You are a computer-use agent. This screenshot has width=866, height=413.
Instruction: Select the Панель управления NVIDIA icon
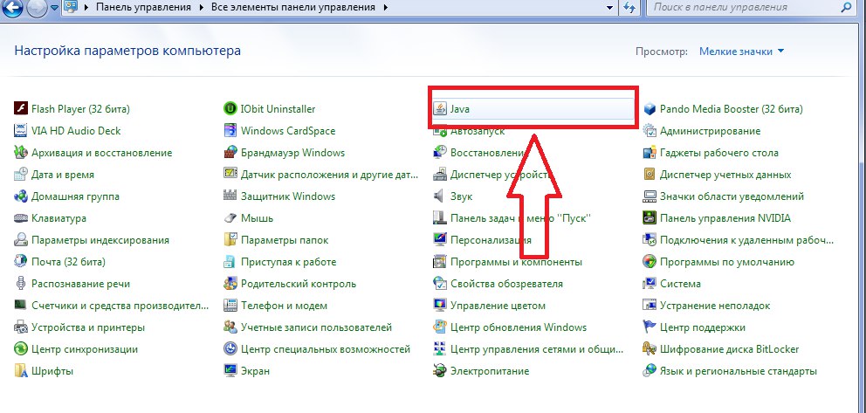[x=649, y=218]
